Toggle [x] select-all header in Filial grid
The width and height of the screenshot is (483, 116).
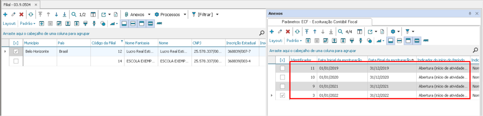click(16, 43)
